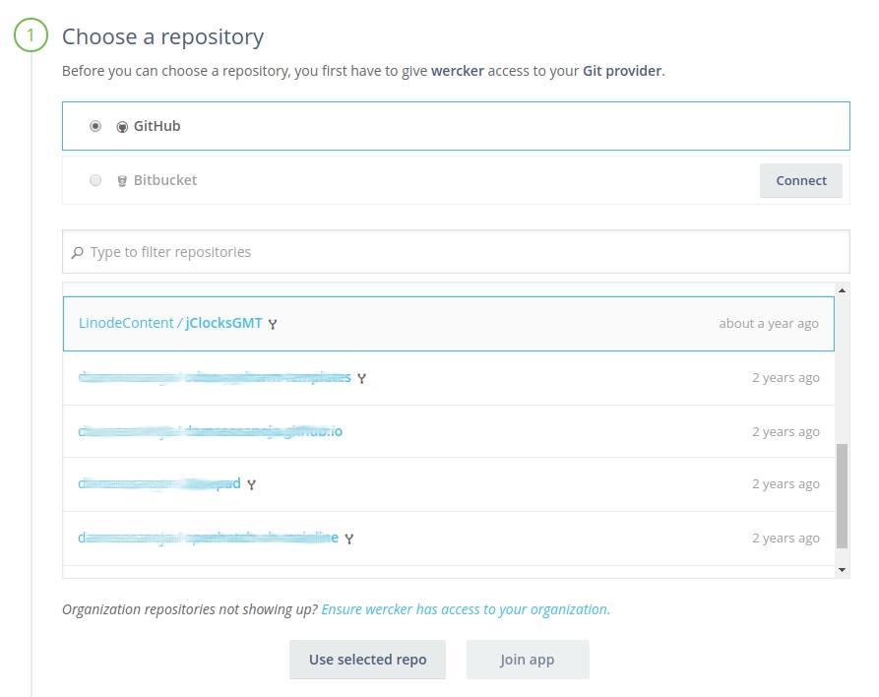Open the wercker organization access link
The height and width of the screenshot is (697, 879).
click(x=464, y=609)
